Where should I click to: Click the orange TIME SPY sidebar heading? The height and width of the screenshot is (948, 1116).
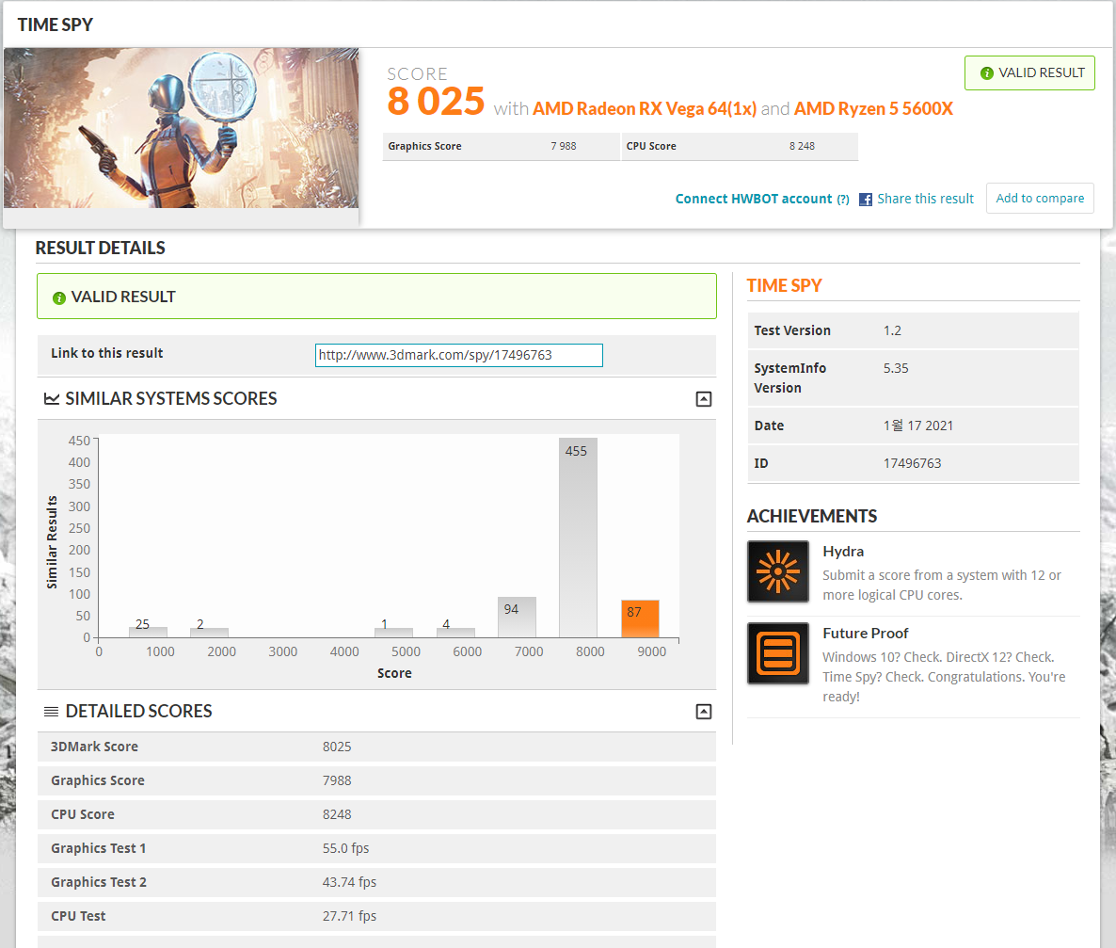pos(785,285)
